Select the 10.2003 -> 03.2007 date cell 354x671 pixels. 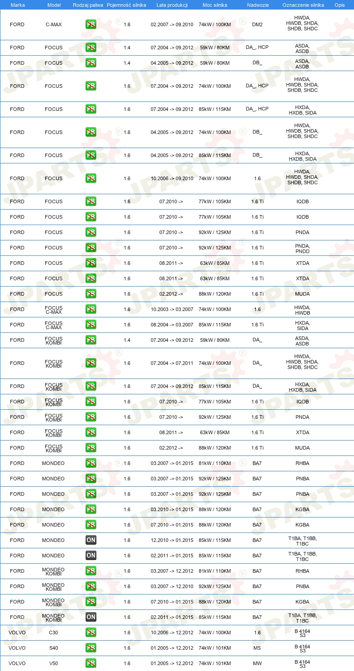[172, 309]
